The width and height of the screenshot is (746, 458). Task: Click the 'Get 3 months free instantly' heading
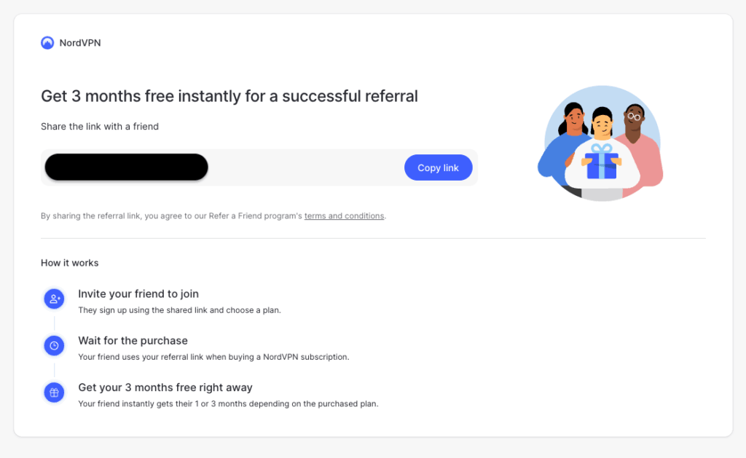tap(229, 96)
